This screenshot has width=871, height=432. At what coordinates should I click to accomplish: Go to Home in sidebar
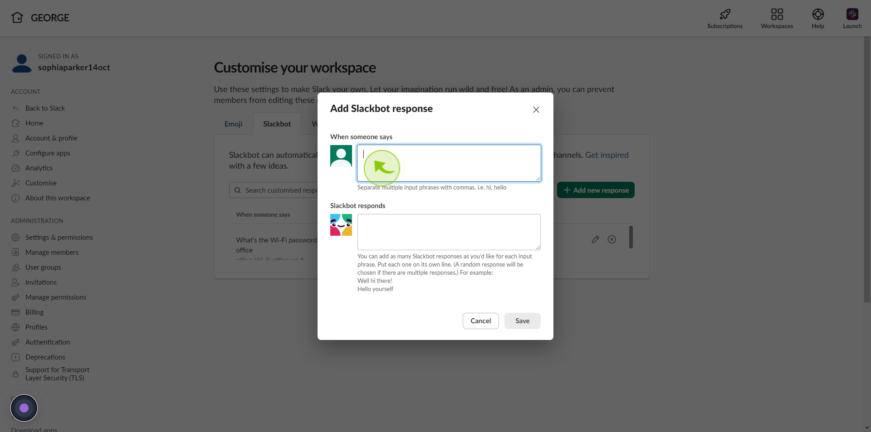(34, 123)
